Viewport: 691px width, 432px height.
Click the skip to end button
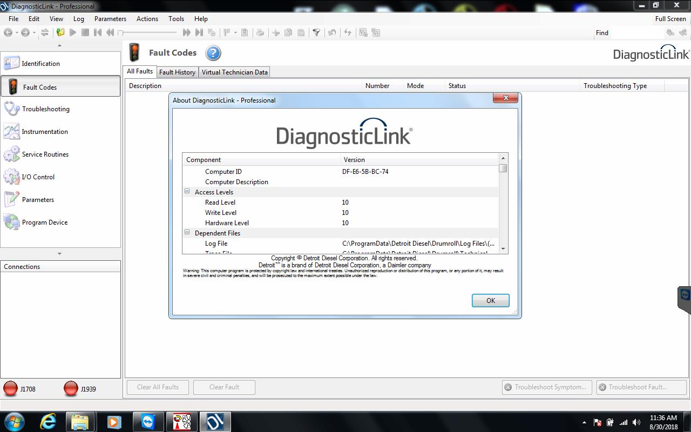[199, 32]
